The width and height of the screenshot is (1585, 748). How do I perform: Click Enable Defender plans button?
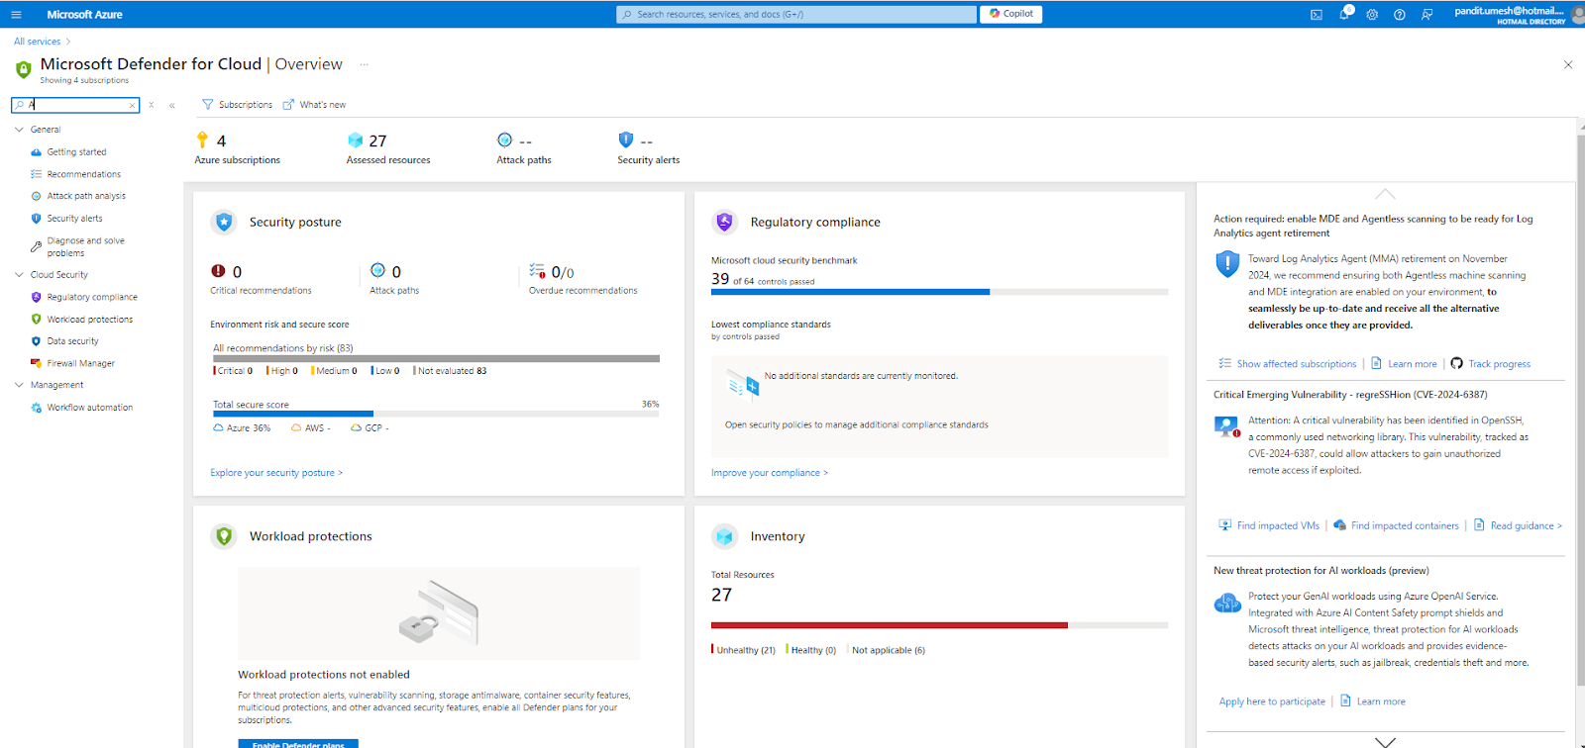tap(298, 743)
